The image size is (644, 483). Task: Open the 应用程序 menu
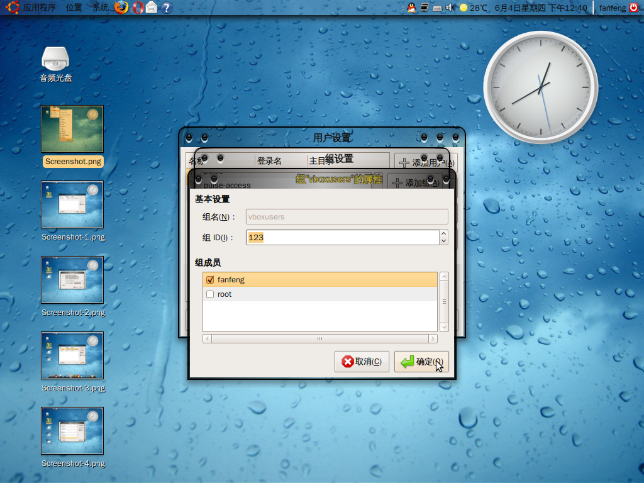tap(39, 8)
